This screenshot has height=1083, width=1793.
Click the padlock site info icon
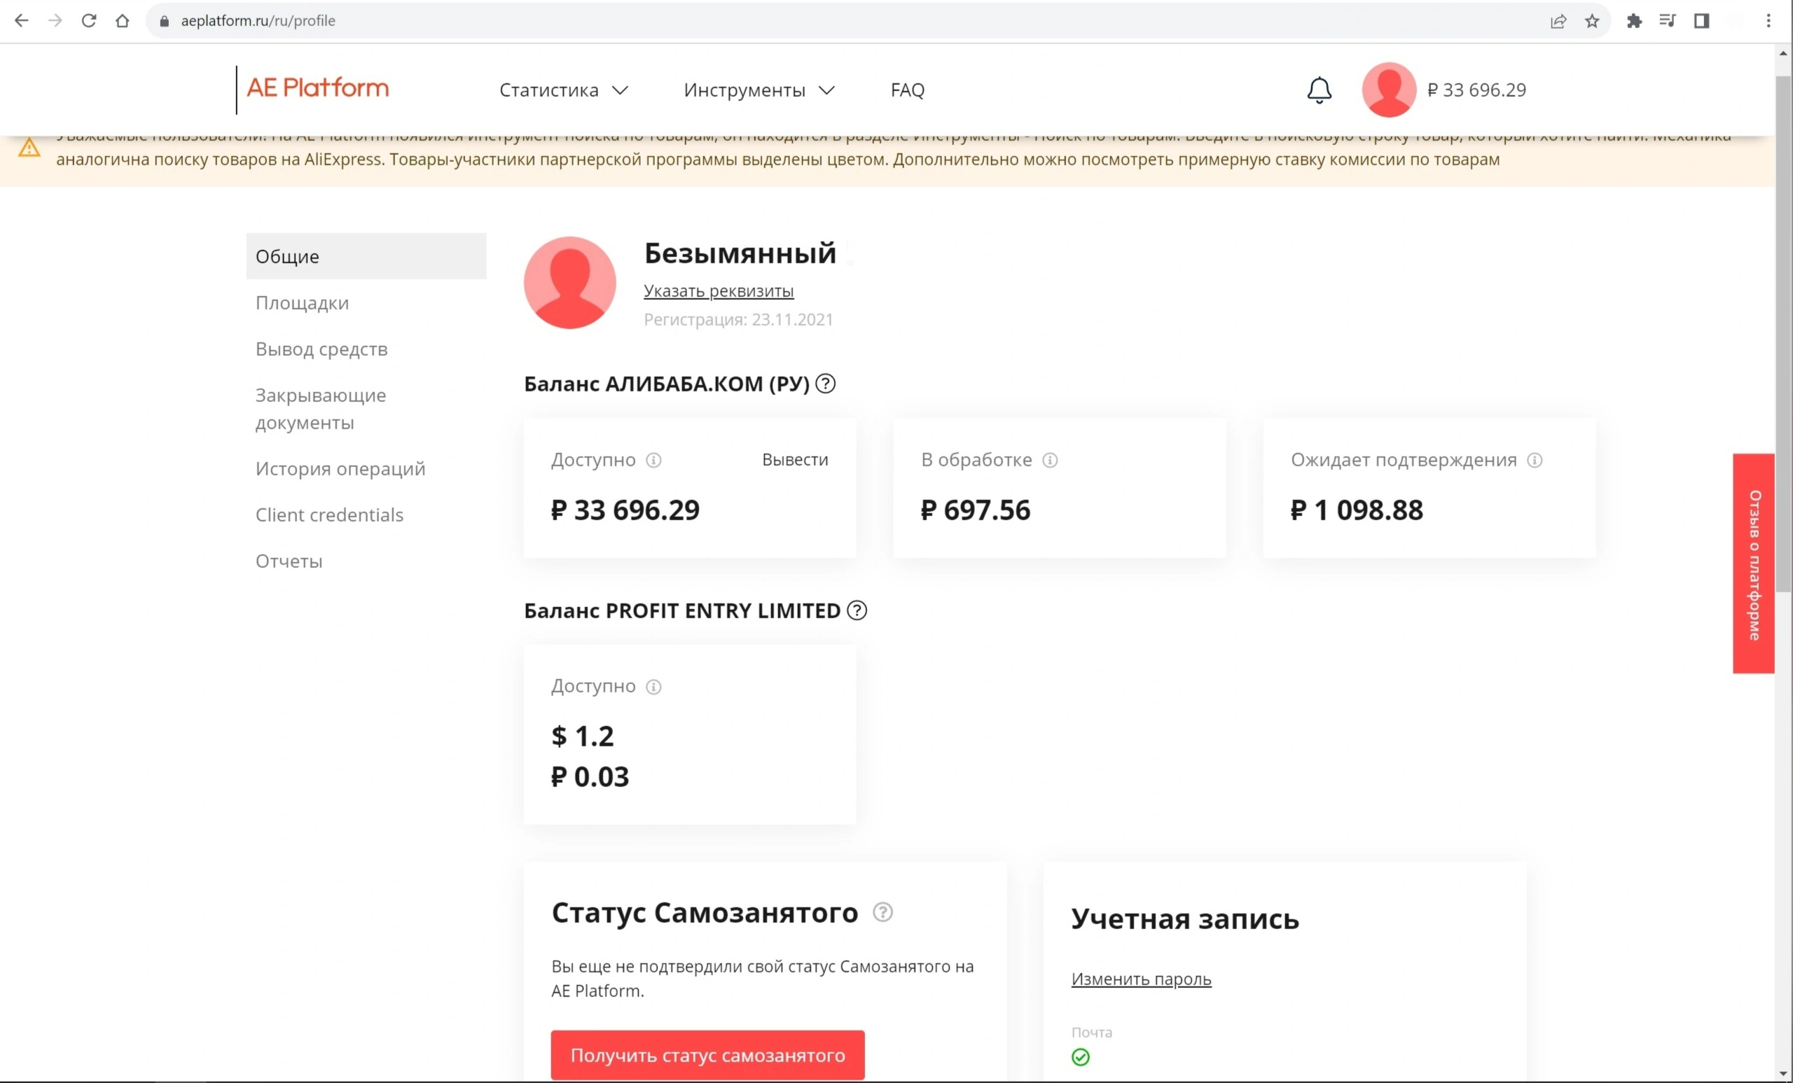click(165, 21)
